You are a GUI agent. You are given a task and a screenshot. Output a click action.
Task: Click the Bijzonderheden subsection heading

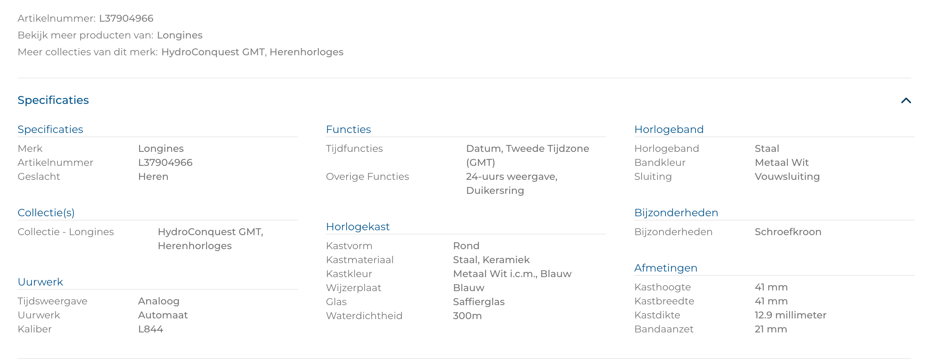pyautogui.click(x=676, y=213)
